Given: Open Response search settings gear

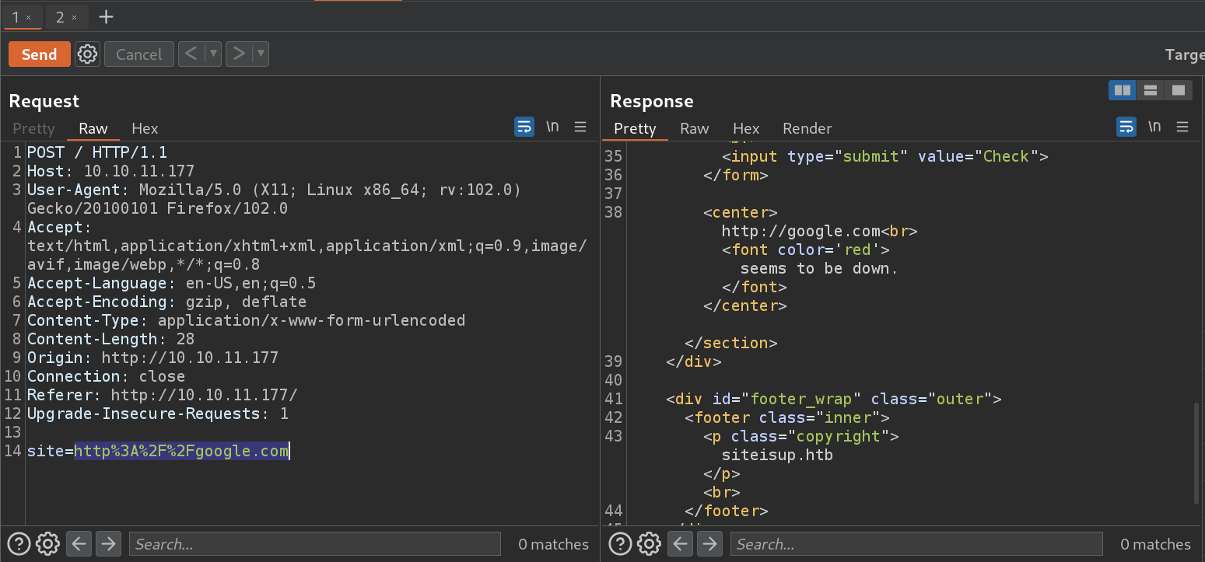Looking at the screenshot, I should tap(650, 543).
